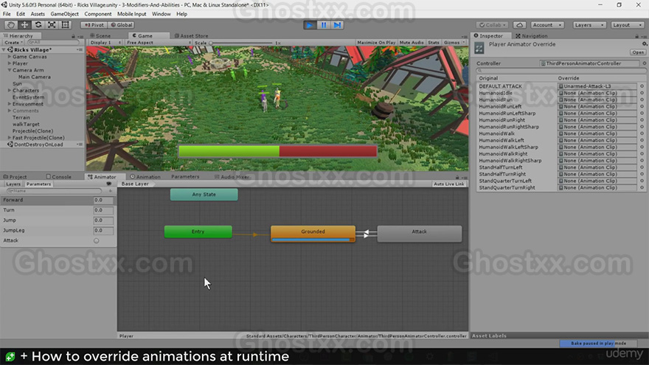Open the Window menu
Image resolution: width=649 pixels, height=365 pixels.
[161, 14]
